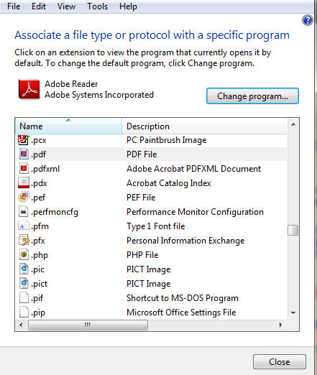This screenshot has height=375, width=317.
Task: Click the vertical scrollbar down arrow
Action: point(293,312)
